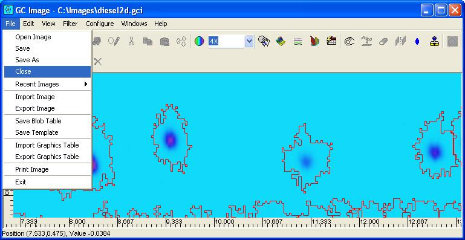Select the wavy lines 1D view icon

298,41
